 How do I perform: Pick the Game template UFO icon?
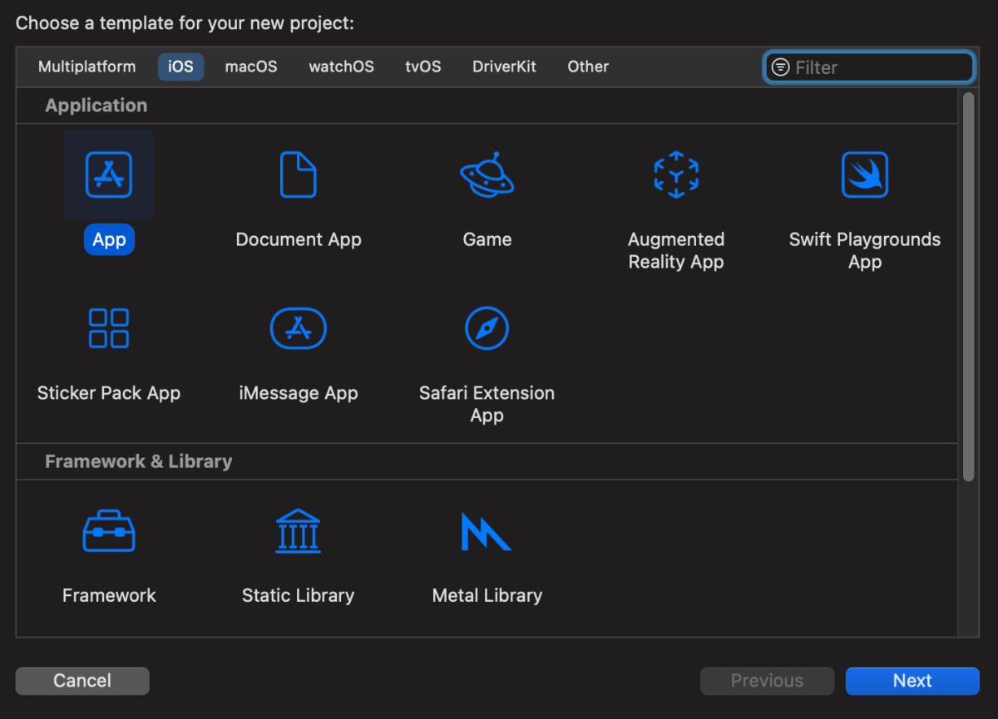487,175
